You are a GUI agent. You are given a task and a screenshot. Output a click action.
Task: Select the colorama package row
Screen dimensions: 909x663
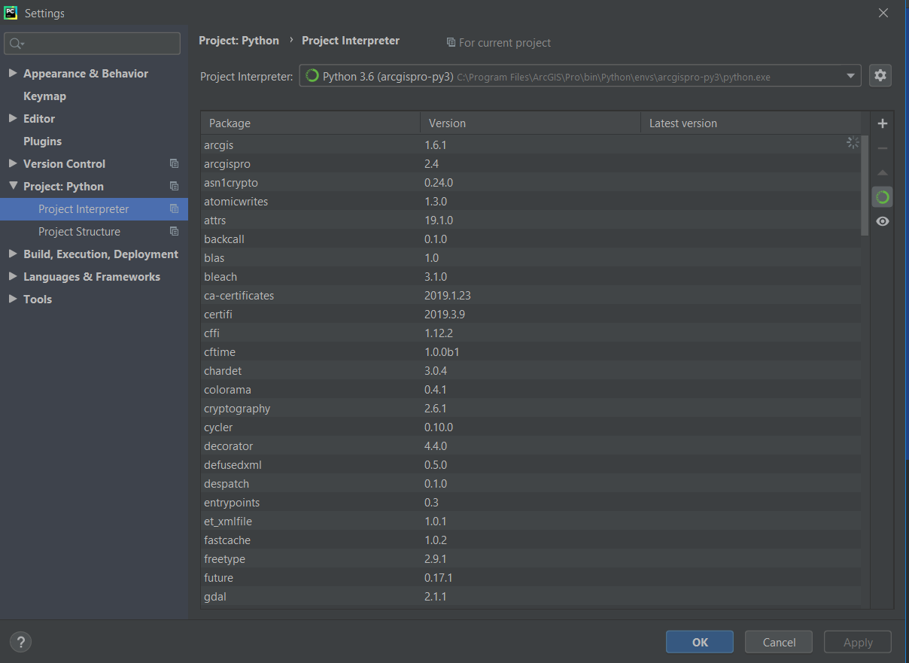531,389
